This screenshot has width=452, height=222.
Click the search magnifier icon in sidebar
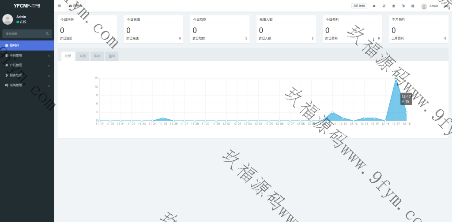tap(47, 33)
